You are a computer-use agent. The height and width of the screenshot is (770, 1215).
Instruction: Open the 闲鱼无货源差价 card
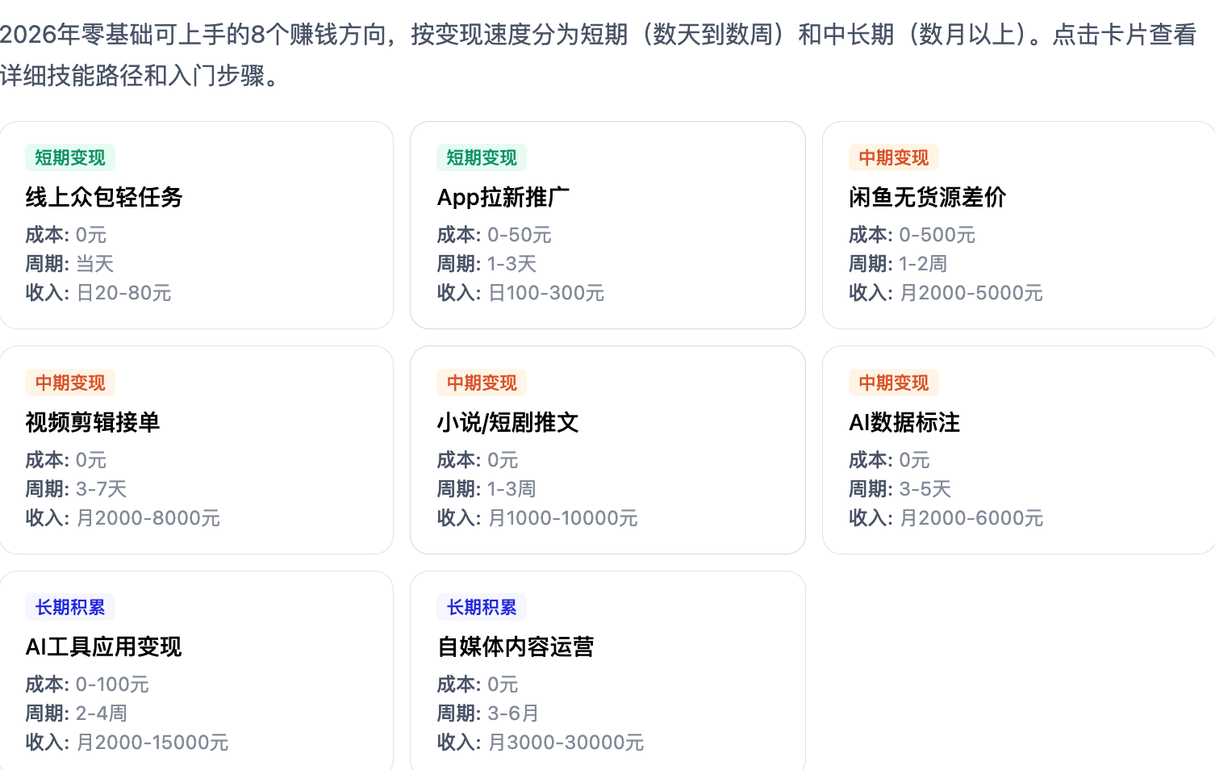(1019, 225)
